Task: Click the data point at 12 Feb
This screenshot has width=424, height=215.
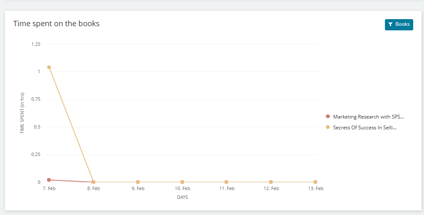Action: click(x=271, y=182)
